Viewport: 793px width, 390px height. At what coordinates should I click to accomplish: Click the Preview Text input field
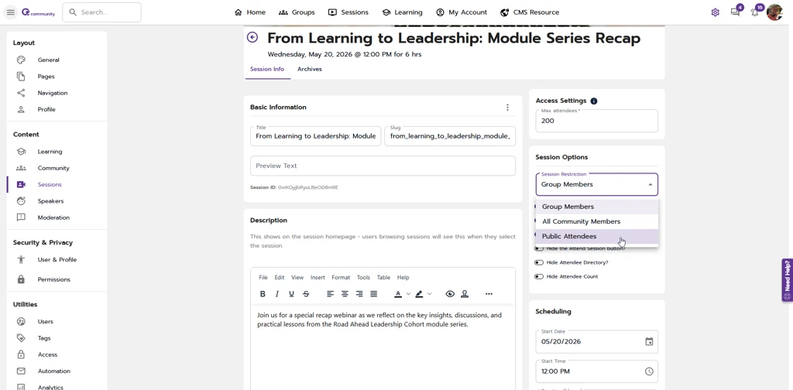tap(383, 166)
